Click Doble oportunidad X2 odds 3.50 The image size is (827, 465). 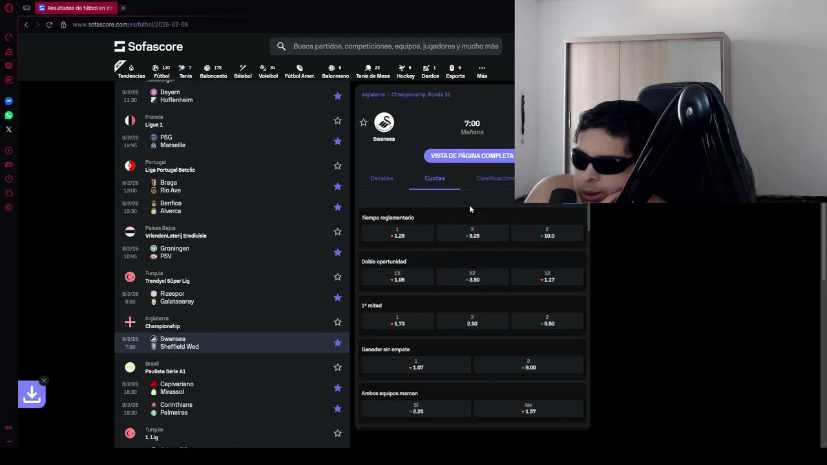(472, 276)
